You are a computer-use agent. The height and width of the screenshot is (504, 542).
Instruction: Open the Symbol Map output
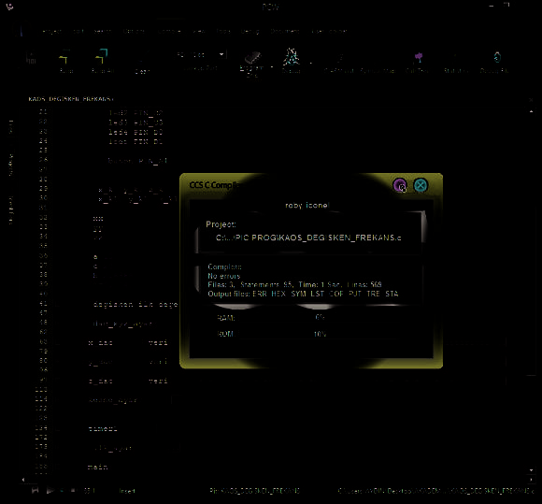point(378,63)
